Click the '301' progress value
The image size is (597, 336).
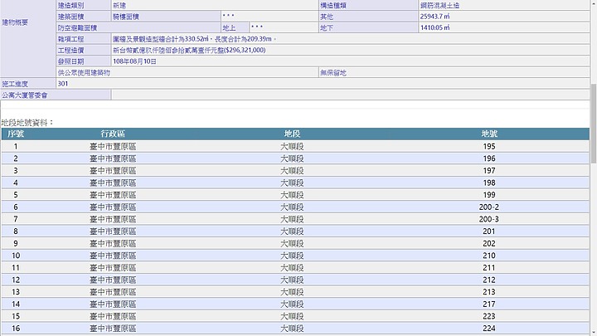coord(63,84)
